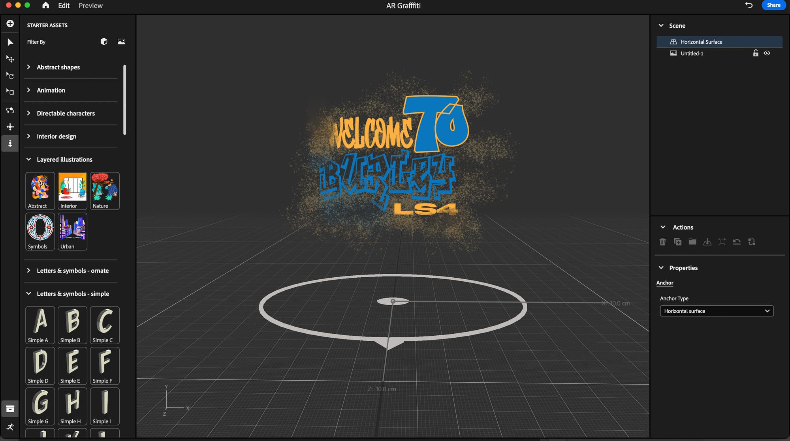The height and width of the screenshot is (441, 790).
Task: Add the Interior layered illustration
Action: coord(72,191)
